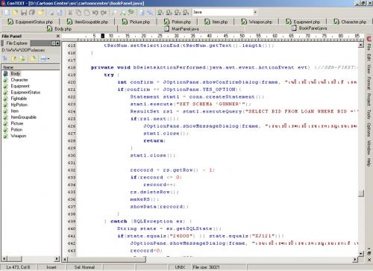Open the vertical Format menu
The width and height of the screenshot is (373, 271).
[369, 83]
